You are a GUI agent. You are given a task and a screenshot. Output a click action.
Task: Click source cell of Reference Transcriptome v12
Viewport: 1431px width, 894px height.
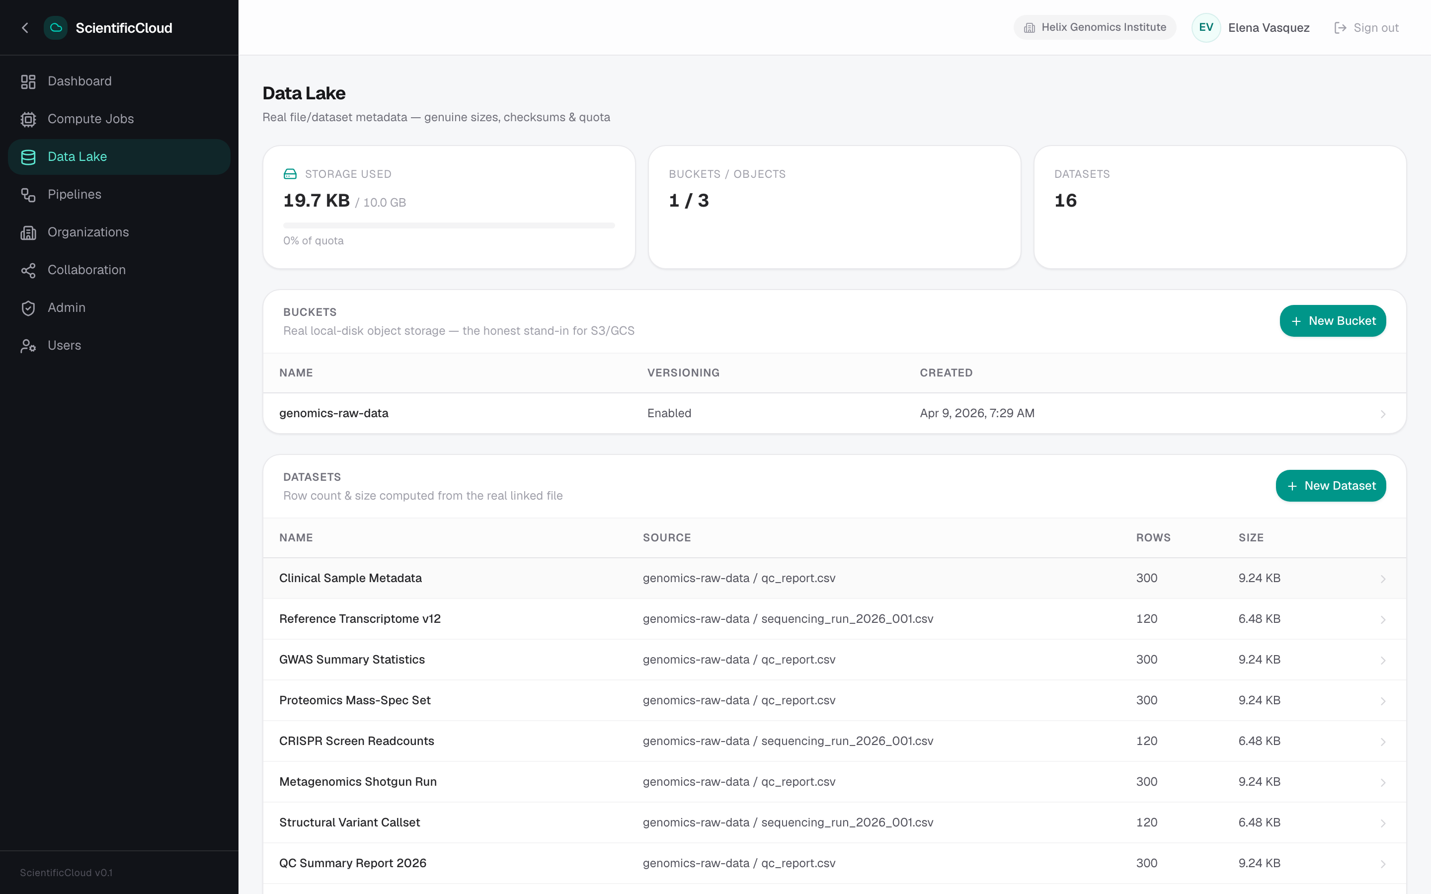(x=788, y=619)
